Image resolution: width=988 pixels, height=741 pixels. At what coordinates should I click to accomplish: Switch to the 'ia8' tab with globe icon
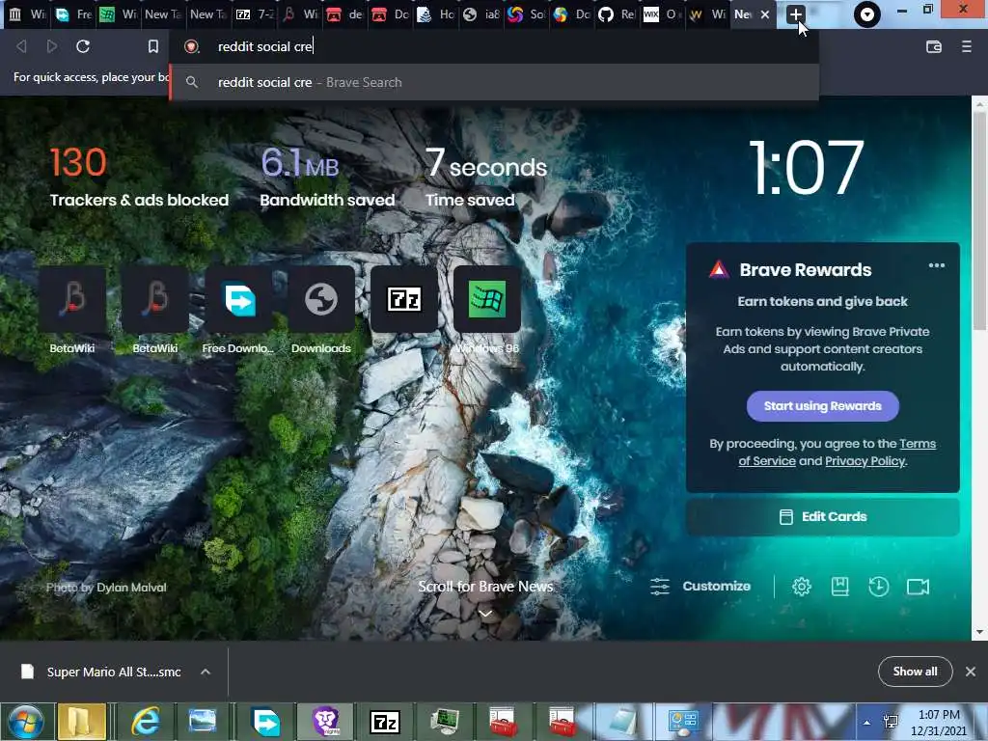pyautogui.click(x=481, y=14)
